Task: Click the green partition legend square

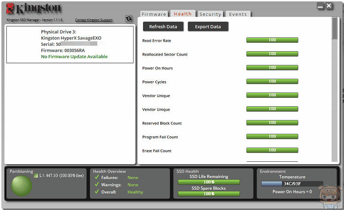Action: (x=36, y=176)
